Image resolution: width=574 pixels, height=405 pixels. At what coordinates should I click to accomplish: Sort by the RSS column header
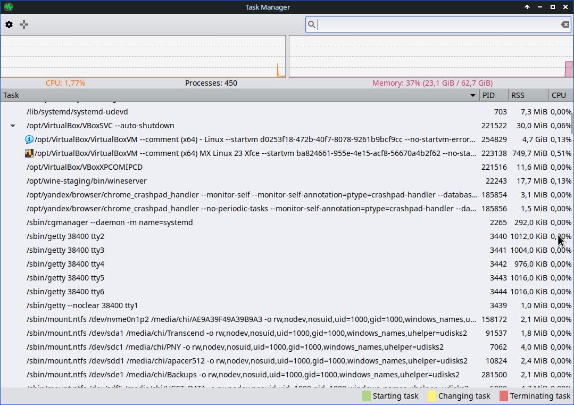click(x=528, y=95)
